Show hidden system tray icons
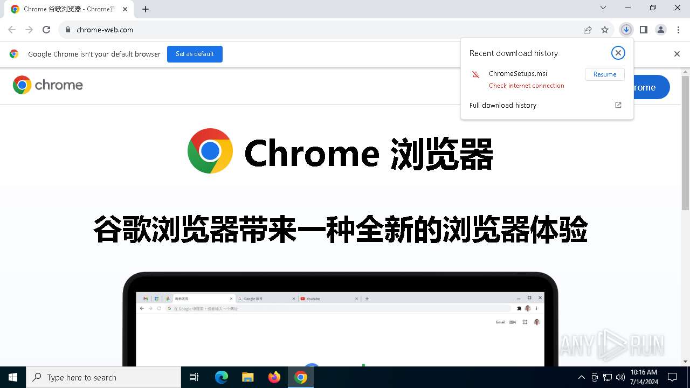Screen dimensions: 690x388 pos(581,377)
